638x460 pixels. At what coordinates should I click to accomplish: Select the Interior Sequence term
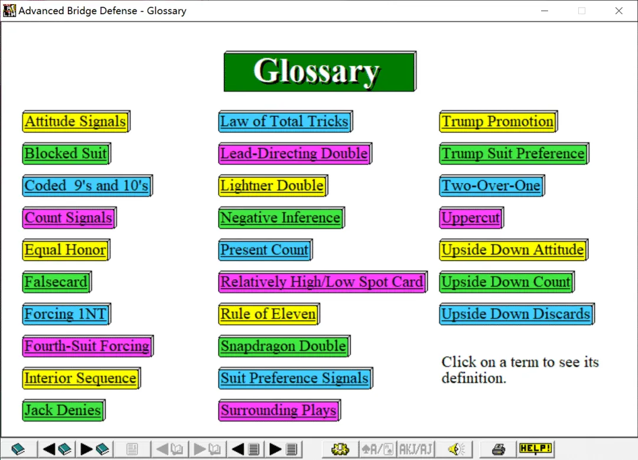(x=82, y=379)
